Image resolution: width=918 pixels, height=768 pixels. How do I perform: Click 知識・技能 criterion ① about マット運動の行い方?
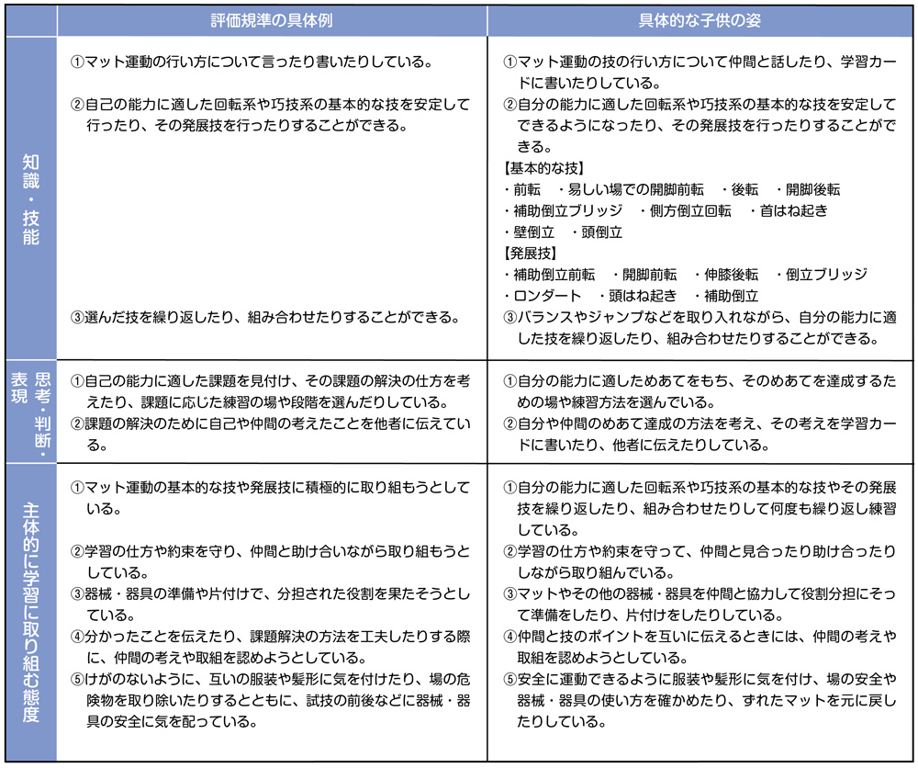pos(251,62)
